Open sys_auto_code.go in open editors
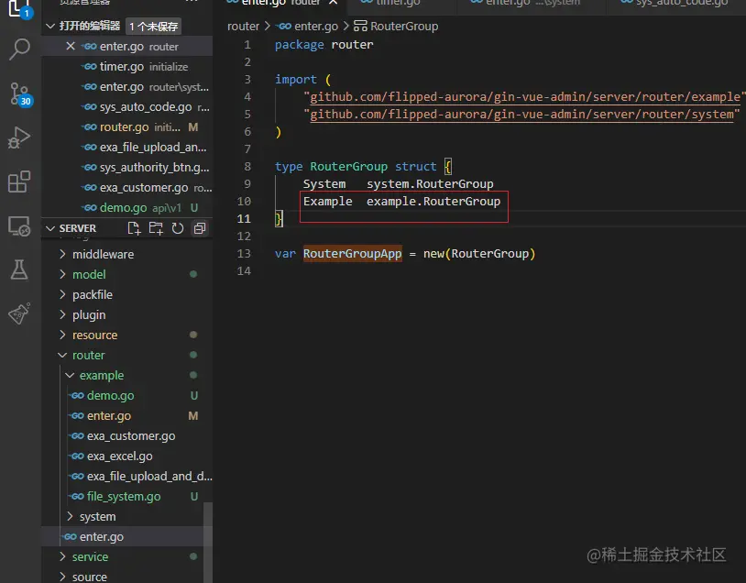The image size is (746, 583). pyautogui.click(x=127, y=107)
